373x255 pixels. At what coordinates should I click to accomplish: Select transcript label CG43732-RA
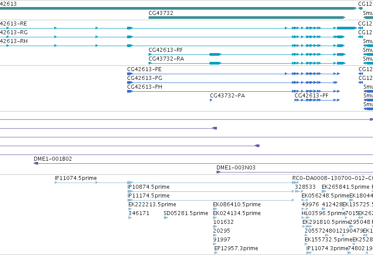[x=166, y=59]
